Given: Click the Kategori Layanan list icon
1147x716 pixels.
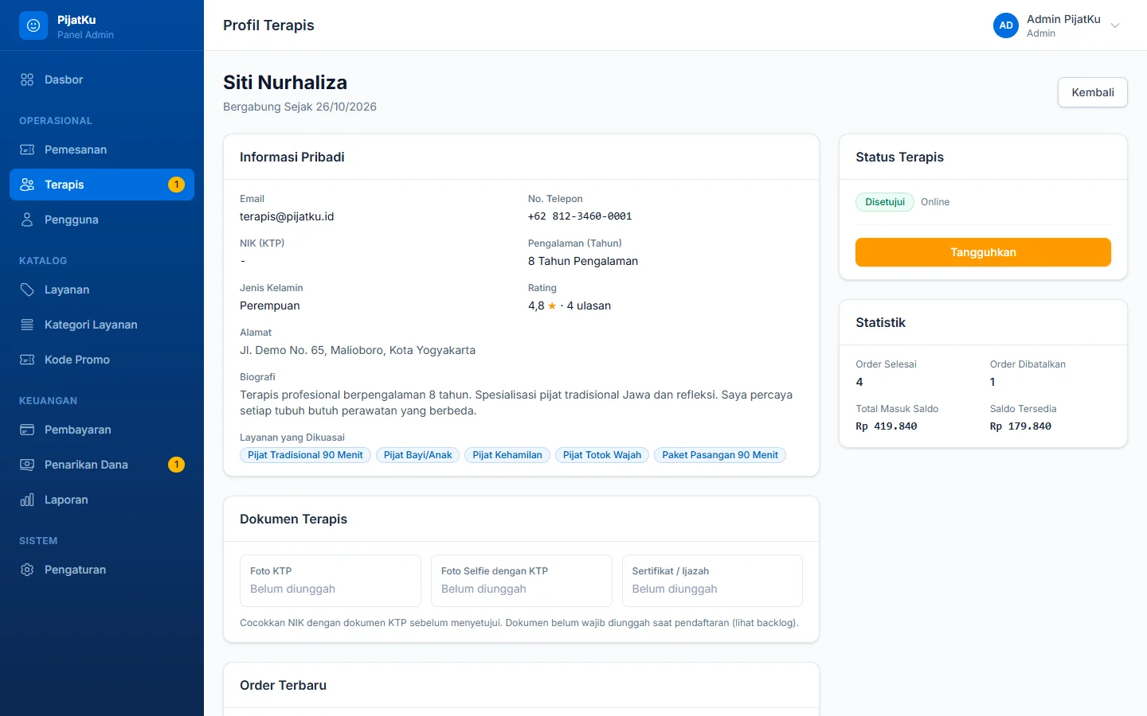Looking at the screenshot, I should (27, 325).
